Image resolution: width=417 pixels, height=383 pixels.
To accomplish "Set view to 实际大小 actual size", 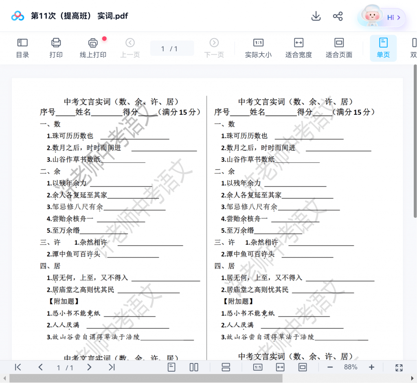I will pyautogui.click(x=258, y=48).
